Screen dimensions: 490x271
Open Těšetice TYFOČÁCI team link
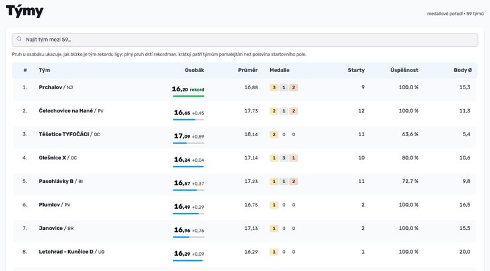tap(64, 134)
